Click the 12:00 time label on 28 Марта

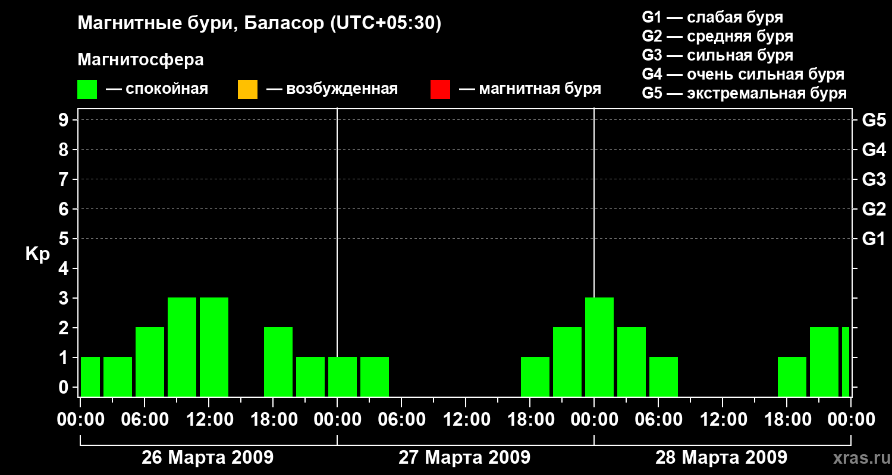723,420
